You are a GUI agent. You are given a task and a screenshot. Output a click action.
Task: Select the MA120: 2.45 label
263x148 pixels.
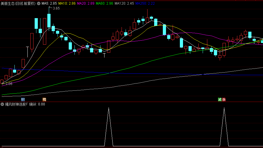point(124,3)
